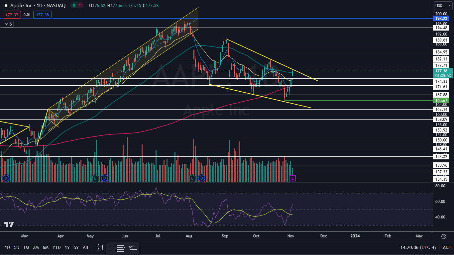
Task: Click the green market open status dot
Action: tap(73, 6)
